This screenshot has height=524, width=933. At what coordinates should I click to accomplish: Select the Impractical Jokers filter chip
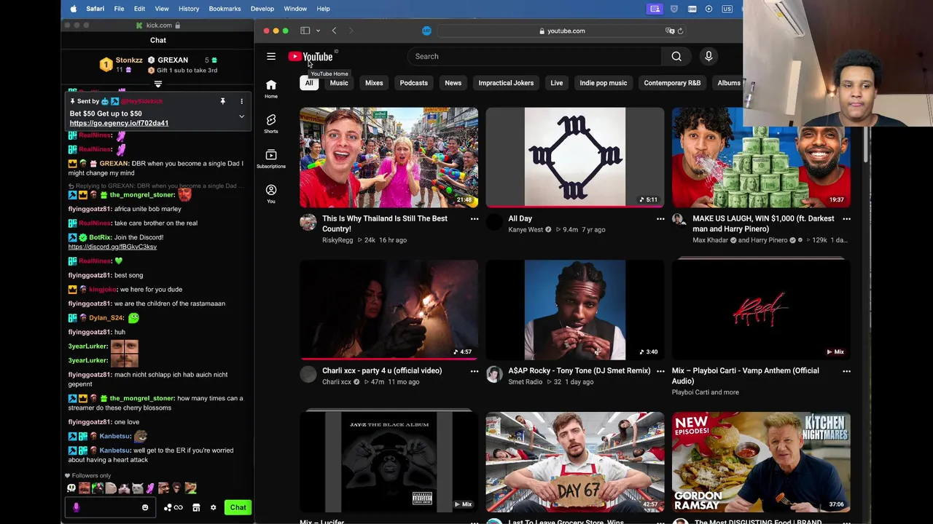(506, 83)
